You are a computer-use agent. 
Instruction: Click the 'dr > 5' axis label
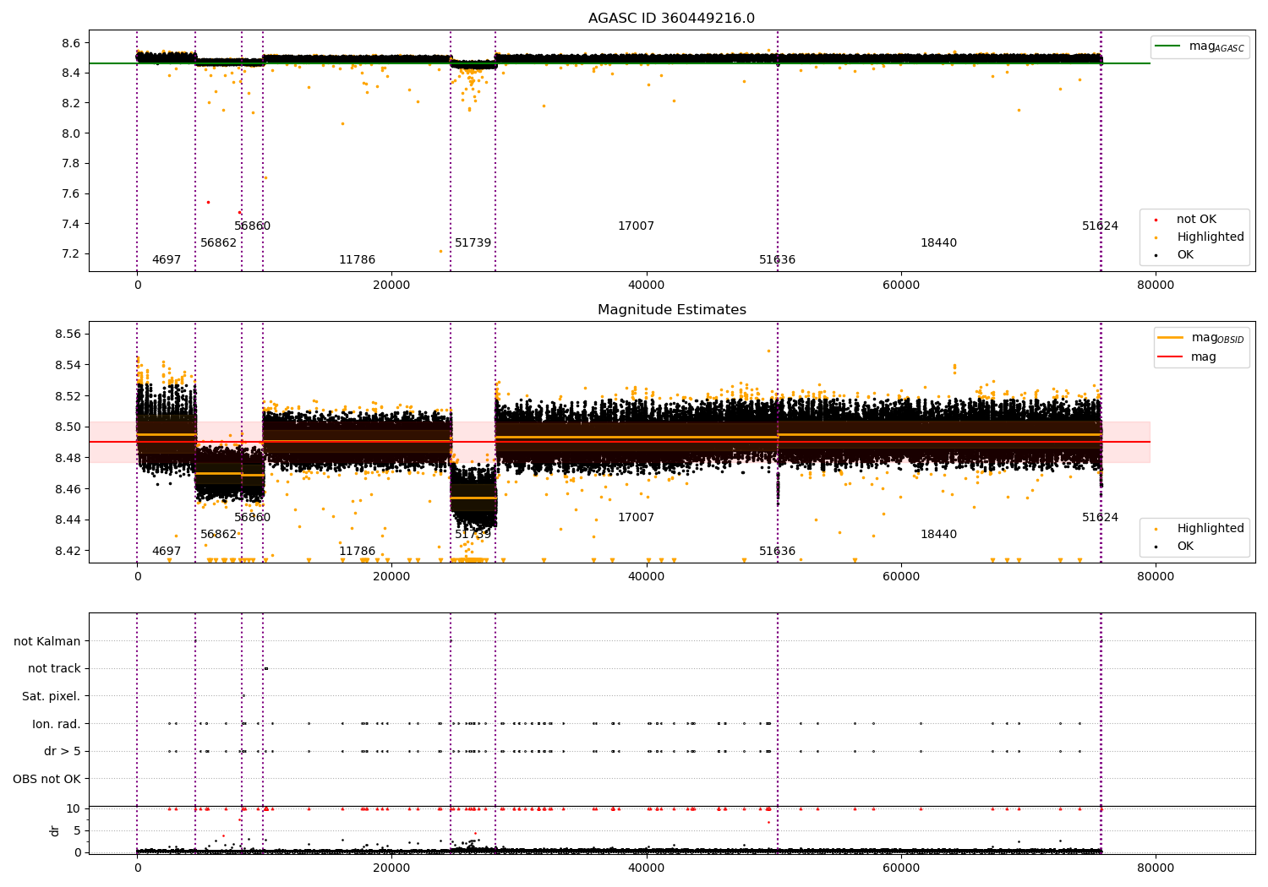[x=63, y=752]
